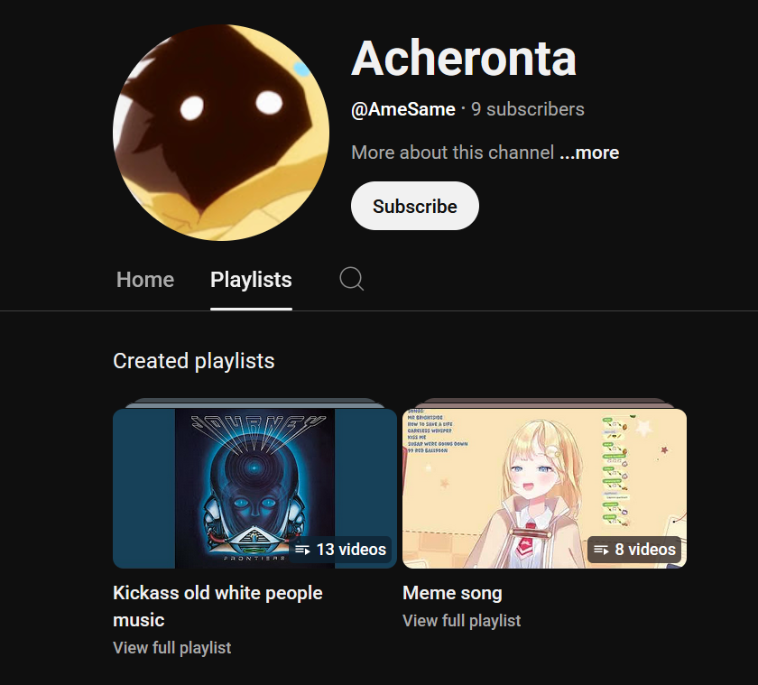
Task: Click the playlist icon on 13 videos badge
Action: click(302, 550)
